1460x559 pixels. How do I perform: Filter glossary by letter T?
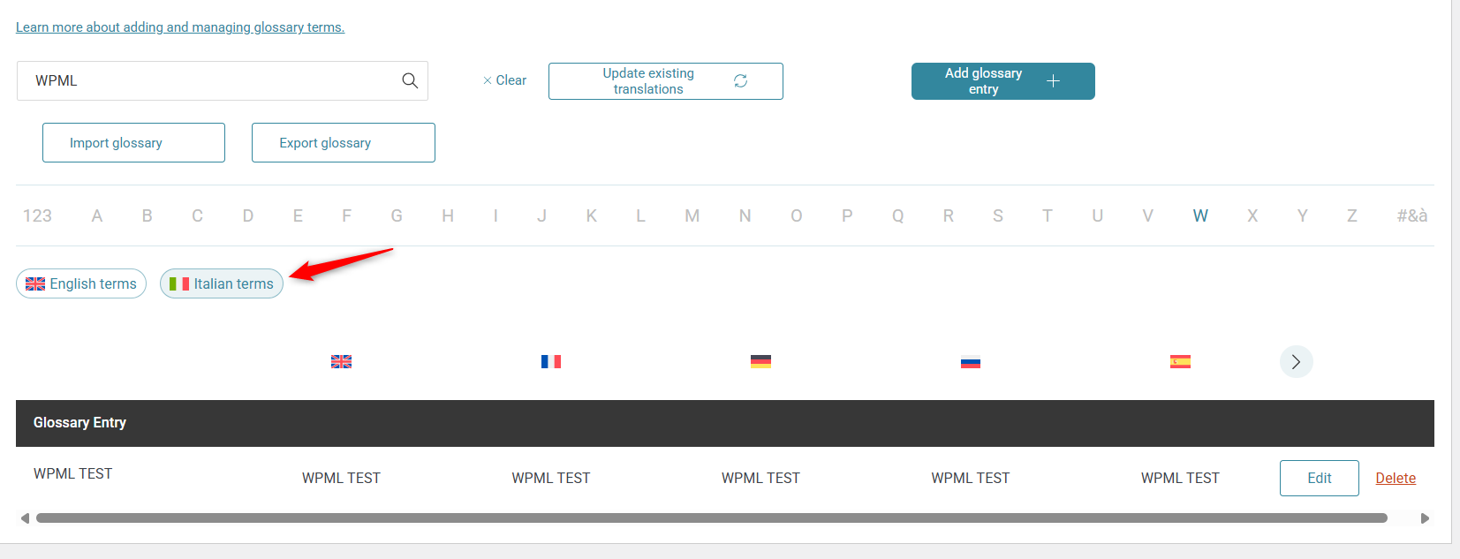point(1048,215)
